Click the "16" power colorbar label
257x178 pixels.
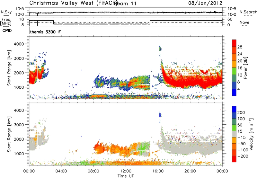[x=240, y=68]
